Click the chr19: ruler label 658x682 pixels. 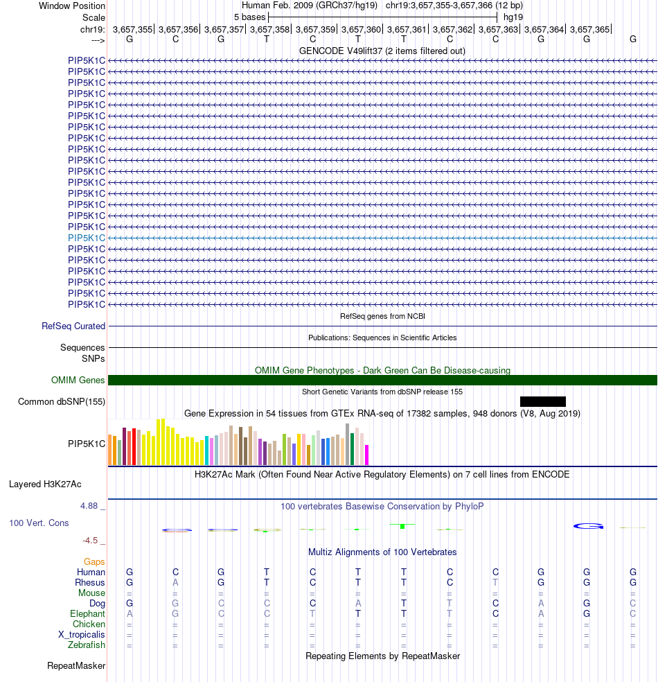(x=93, y=30)
